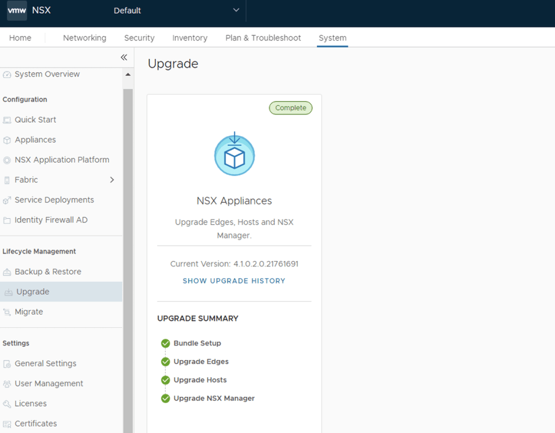The height and width of the screenshot is (433, 555).
Task: Click the Certificates icon in sidebar
Action: click(7, 424)
